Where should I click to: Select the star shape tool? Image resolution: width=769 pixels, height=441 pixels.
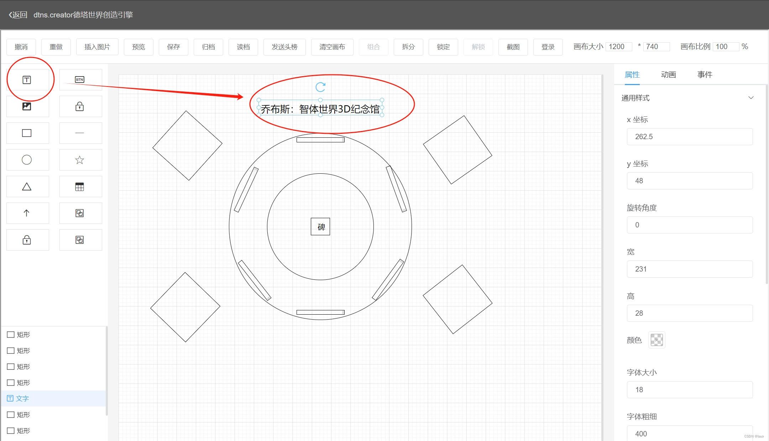pyautogui.click(x=80, y=160)
